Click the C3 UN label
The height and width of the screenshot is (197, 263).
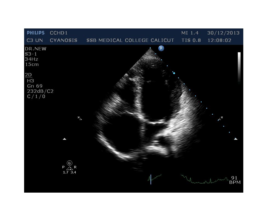pos(35,40)
